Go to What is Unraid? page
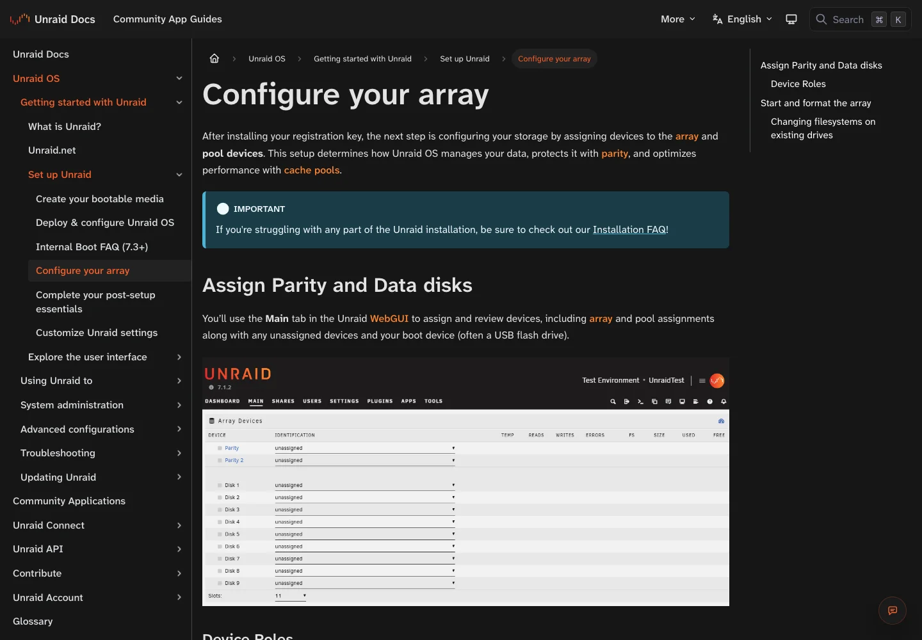This screenshot has height=640, width=922. (65, 127)
